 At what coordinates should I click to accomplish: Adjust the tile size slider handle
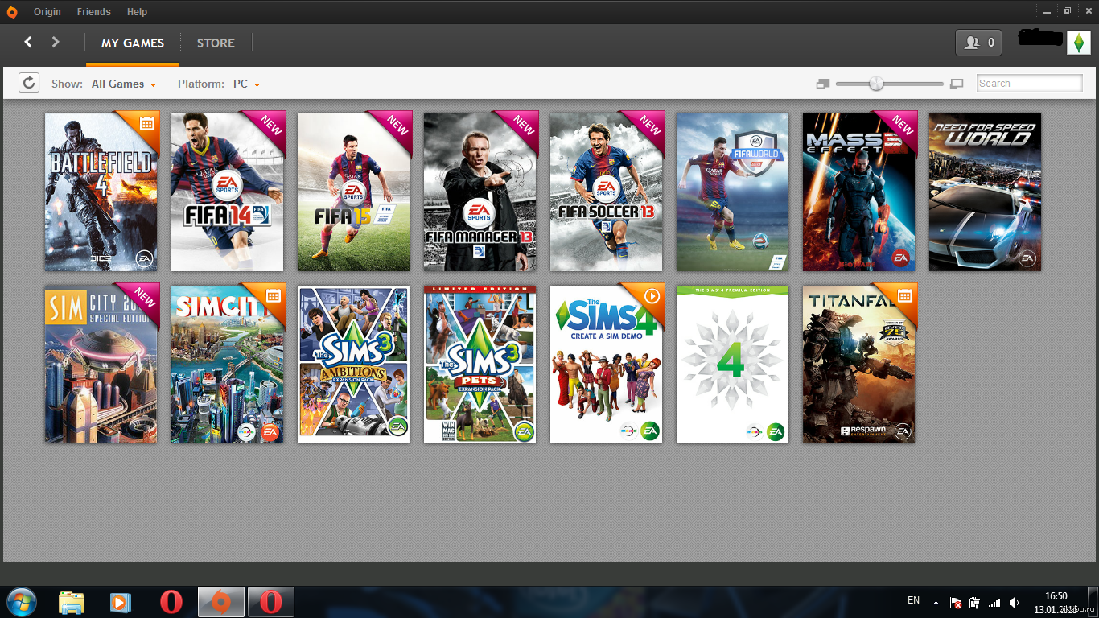click(876, 84)
